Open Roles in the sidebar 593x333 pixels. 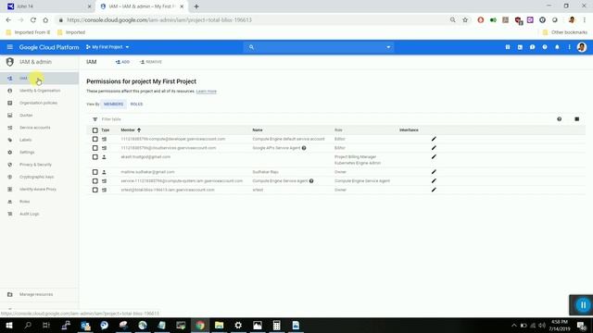coord(39,202)
